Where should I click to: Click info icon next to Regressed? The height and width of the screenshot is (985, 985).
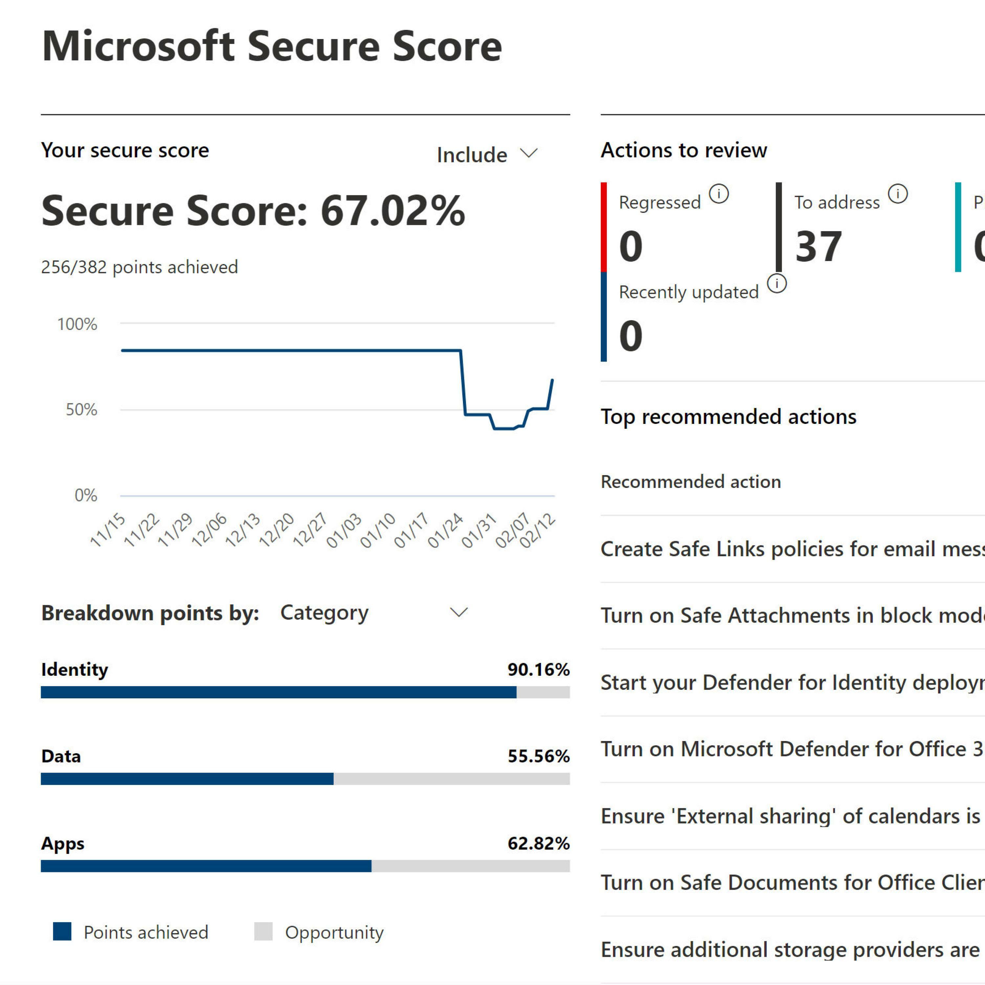(719, 194)
